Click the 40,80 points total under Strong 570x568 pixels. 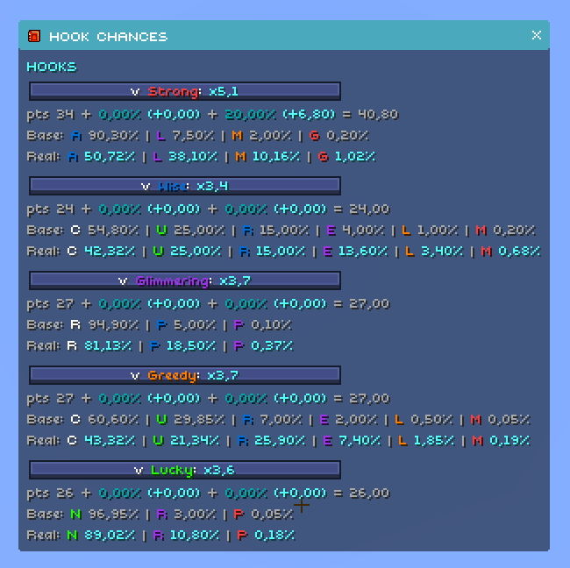coord(378,115)
